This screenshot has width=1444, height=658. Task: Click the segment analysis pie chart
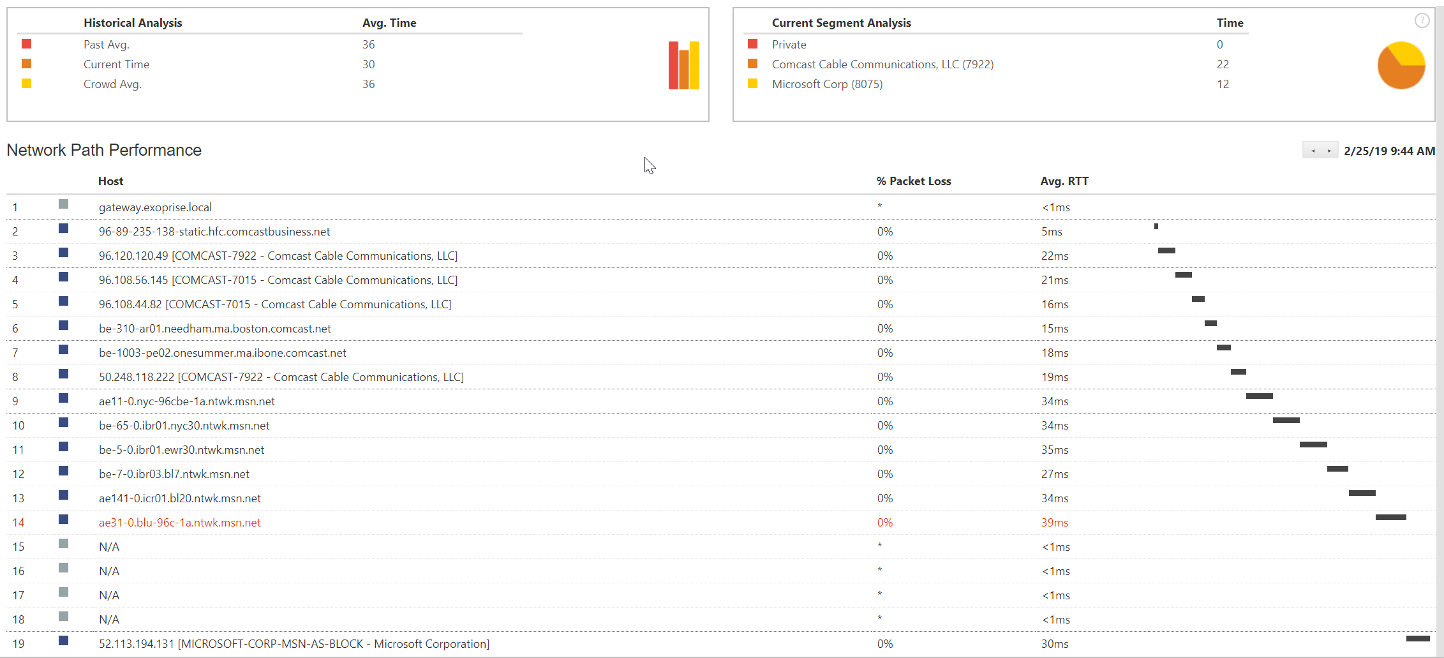(1401, 65)
